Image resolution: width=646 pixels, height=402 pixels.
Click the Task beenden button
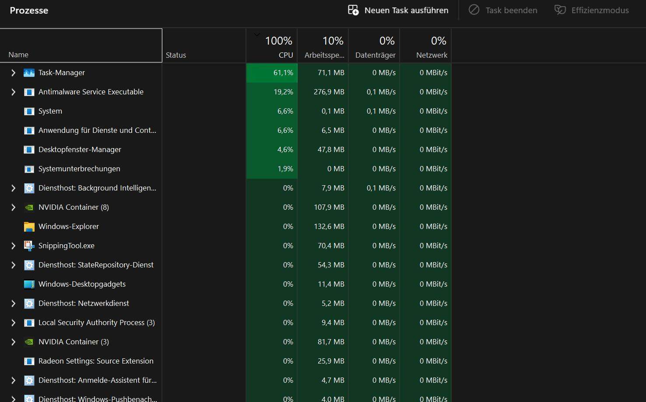click(x=503, y=10)
